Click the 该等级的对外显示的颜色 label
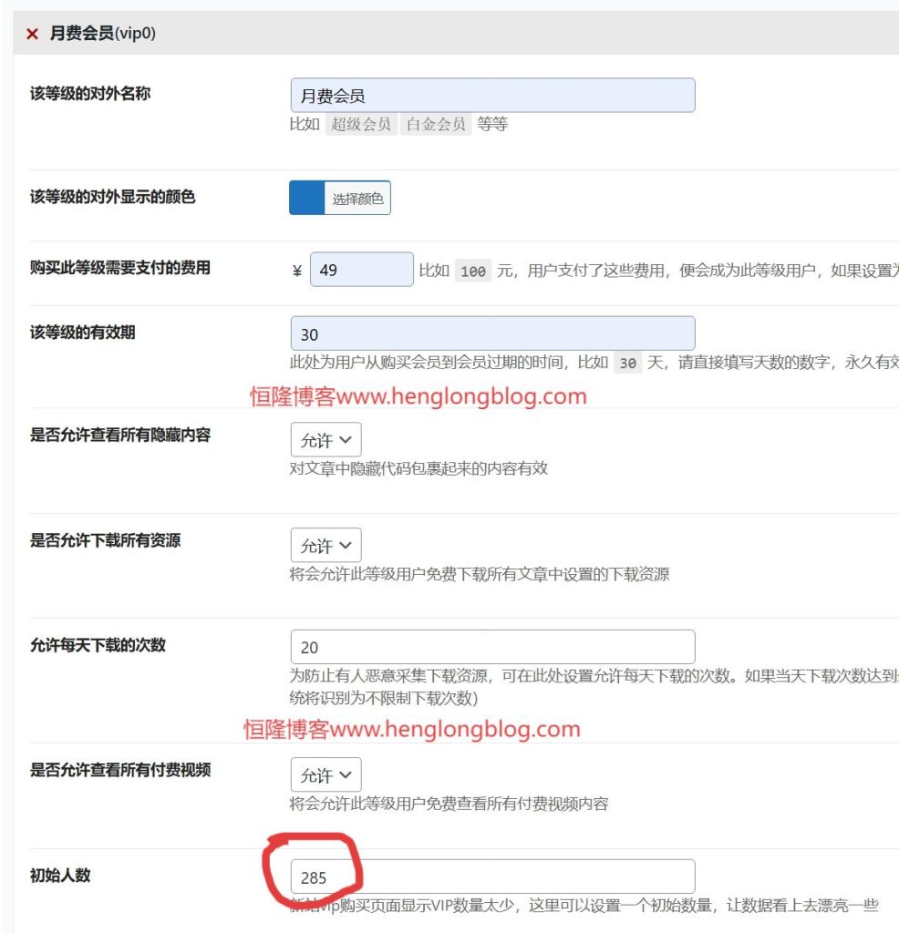The height and width of the screenshot is (933, 899). pos(112,197)
